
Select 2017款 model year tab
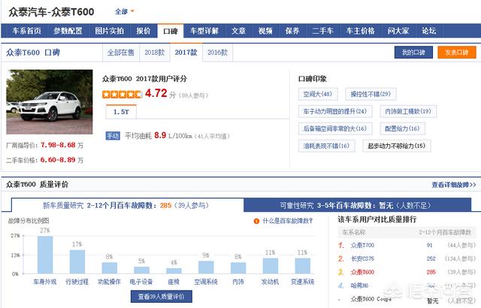[186, 53]
